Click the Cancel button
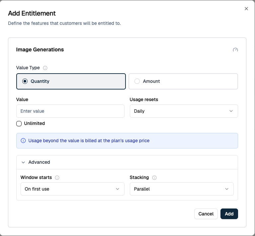The width and height of the screenshot is (255, 236). coord(206,214)
